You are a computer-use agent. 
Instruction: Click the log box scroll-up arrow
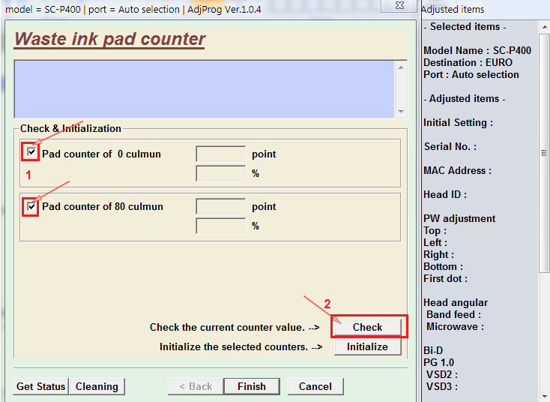(x=401, y=67)
